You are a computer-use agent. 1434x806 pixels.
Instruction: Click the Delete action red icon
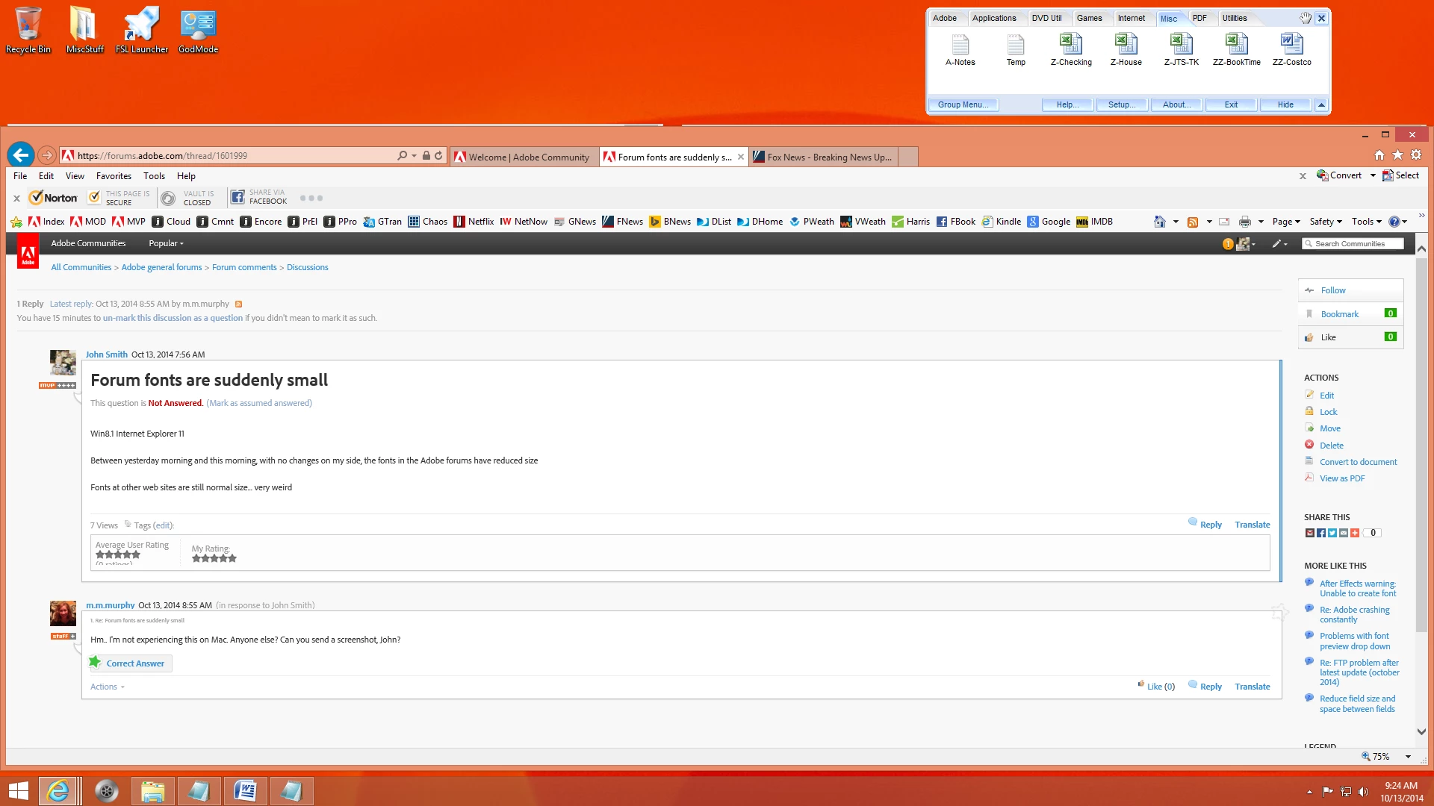click(x=1309, y=445)
